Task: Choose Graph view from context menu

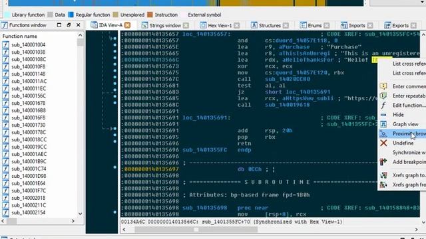Action: pos(402,124)
